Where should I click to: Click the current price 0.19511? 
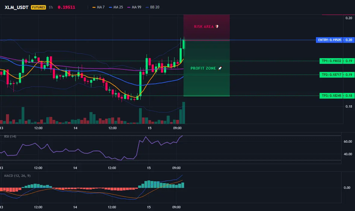pos(66,7)
